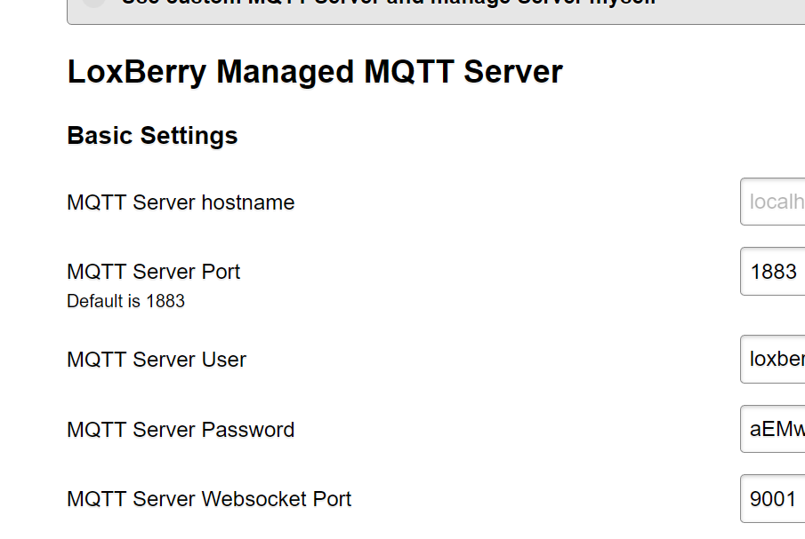
Task: Focus the MQTT Server Port field showing 1883
Action: coord(773,272)
